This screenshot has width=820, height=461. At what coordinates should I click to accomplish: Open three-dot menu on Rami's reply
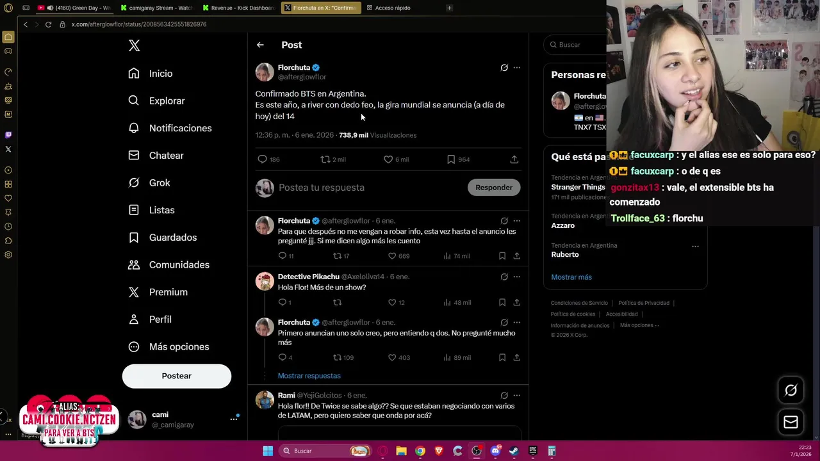coord(517,395)
